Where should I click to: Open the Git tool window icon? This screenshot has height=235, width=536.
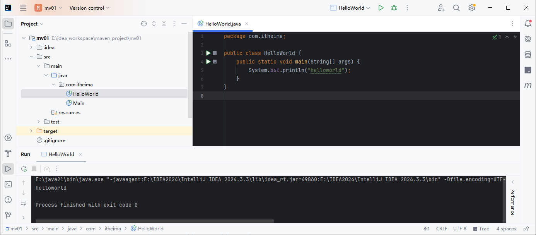(x=8, y=215)
